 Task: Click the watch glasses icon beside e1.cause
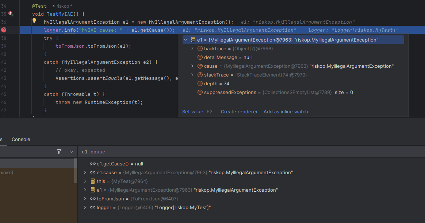click(93, 172)
